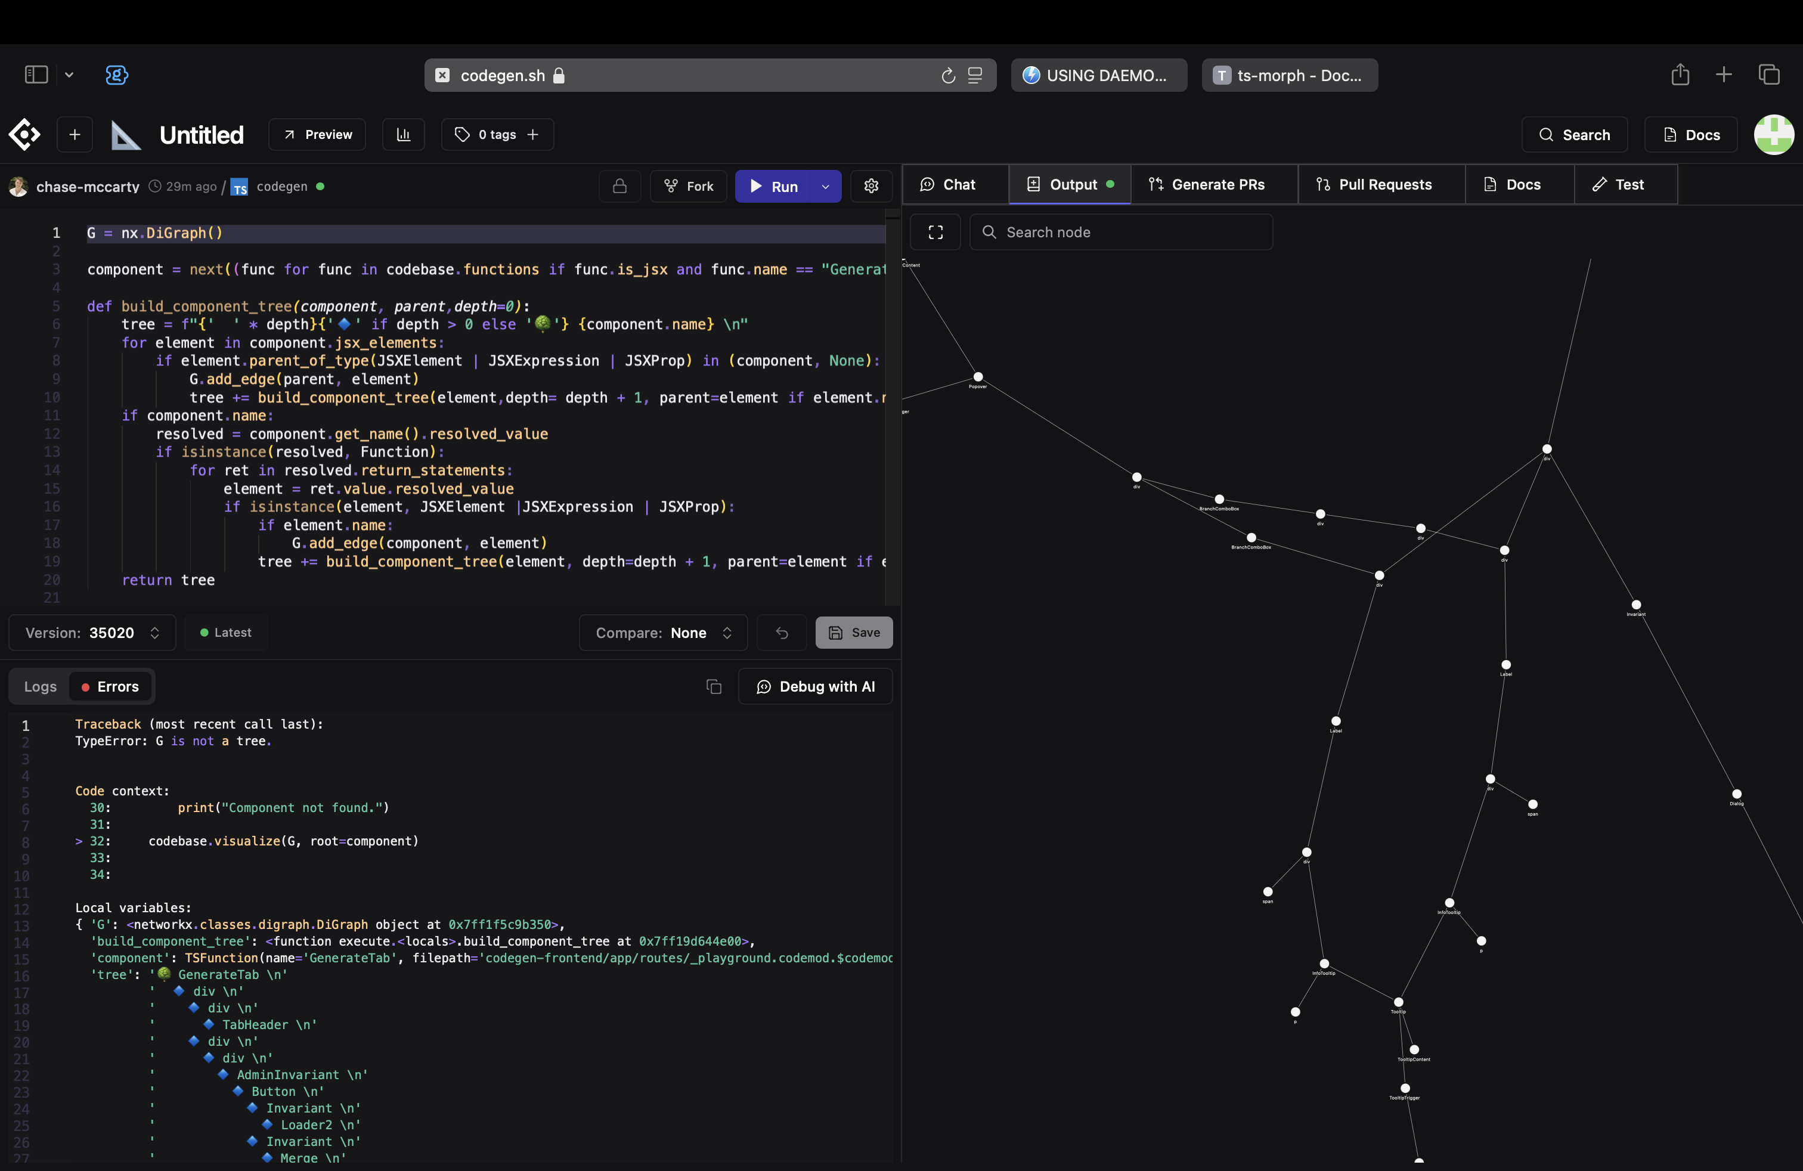Click the lock icon beside Fork

pos(619,187)
